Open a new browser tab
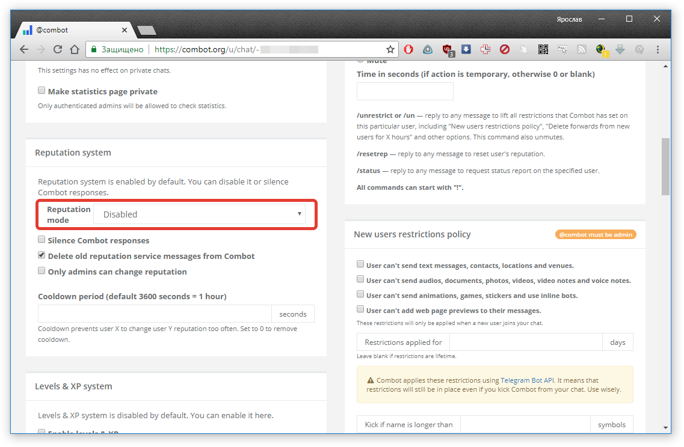 [147, 31]
